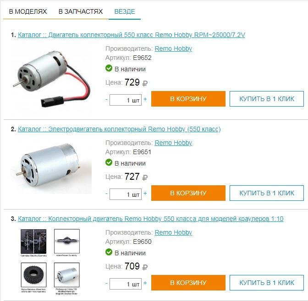Increase the quantity with plus for the 729 ₽ item
This screenshot has width=308, height=301.
coord(145,99)
